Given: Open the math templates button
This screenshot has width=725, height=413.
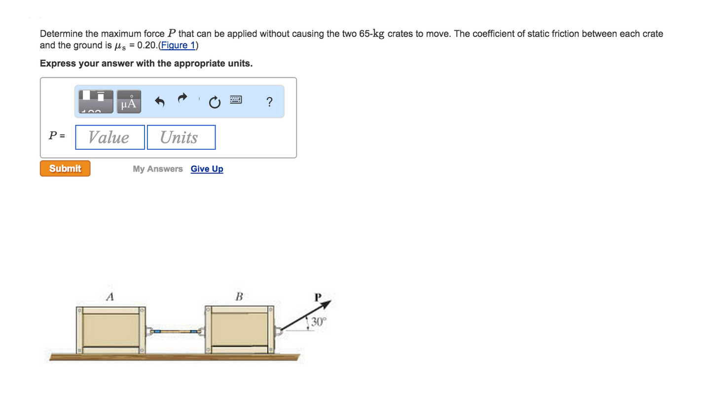Looking at the screenshot, I should (x=96, y=102).
